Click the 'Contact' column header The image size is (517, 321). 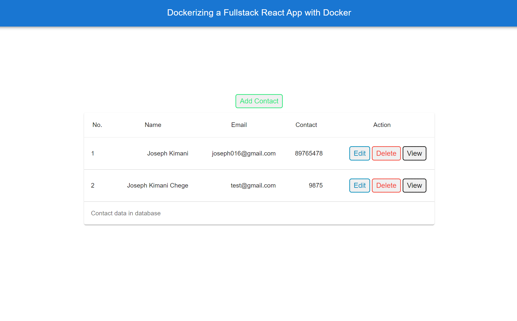point(306,125)
